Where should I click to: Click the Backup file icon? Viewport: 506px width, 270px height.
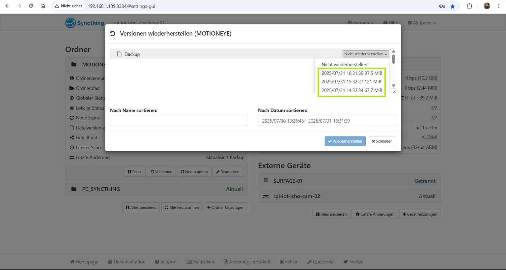click(119, 54)
